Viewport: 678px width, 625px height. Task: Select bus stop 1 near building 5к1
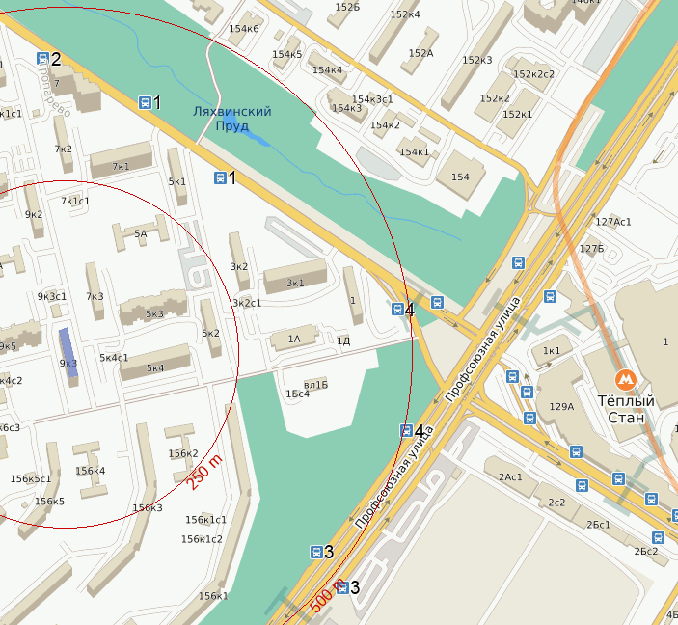pos(220,177)
